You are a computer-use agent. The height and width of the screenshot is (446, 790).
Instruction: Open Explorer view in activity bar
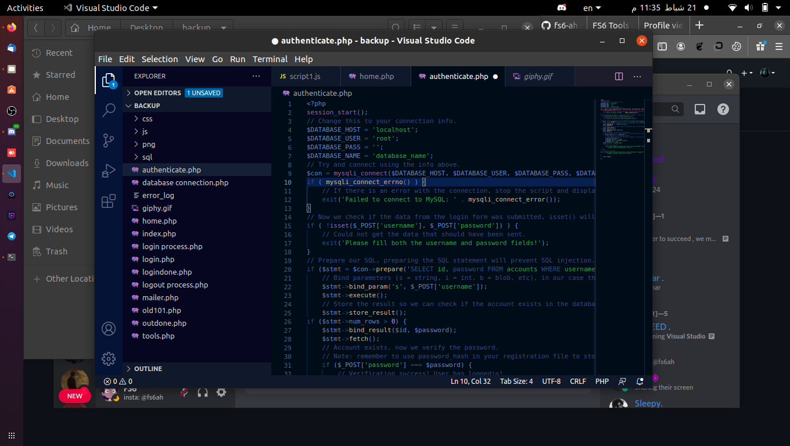[109, 81]
